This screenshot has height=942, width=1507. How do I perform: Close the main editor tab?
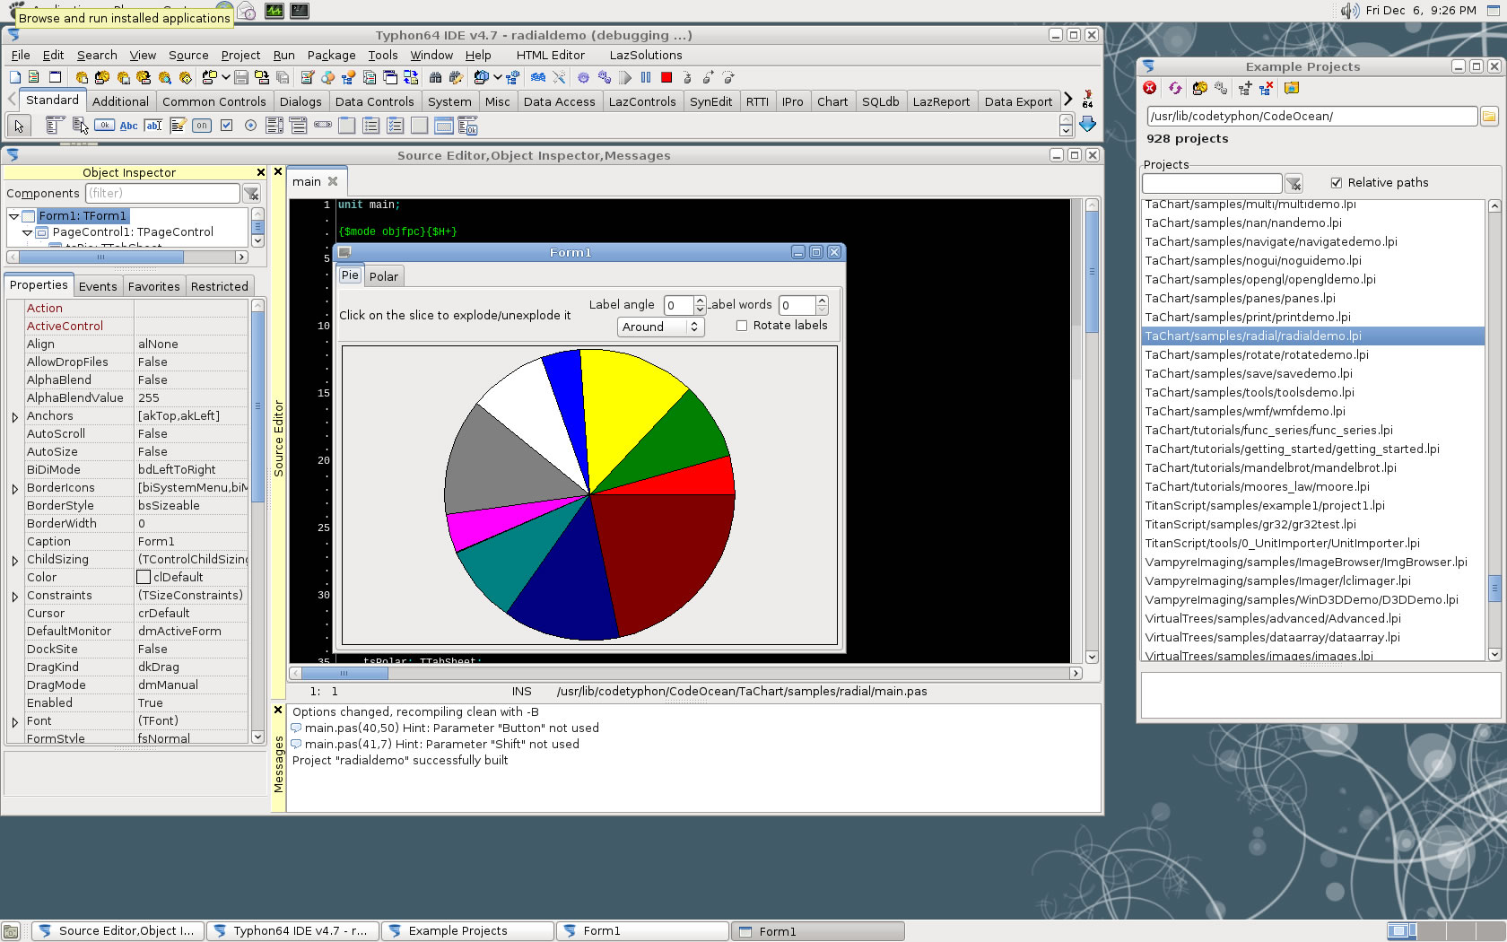pyautogui.click(x=333, y=181)
